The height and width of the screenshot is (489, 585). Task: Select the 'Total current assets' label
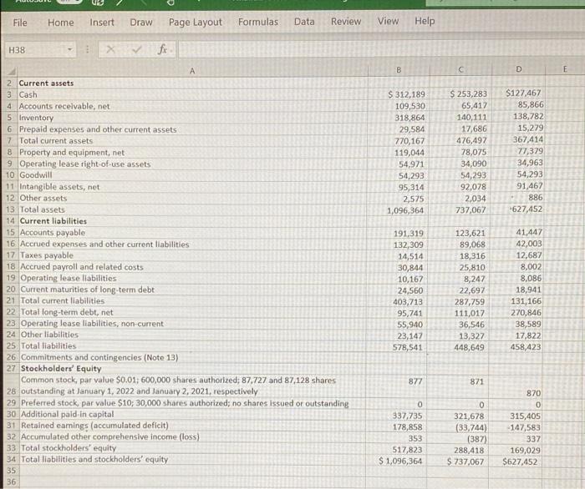(192, 141)
